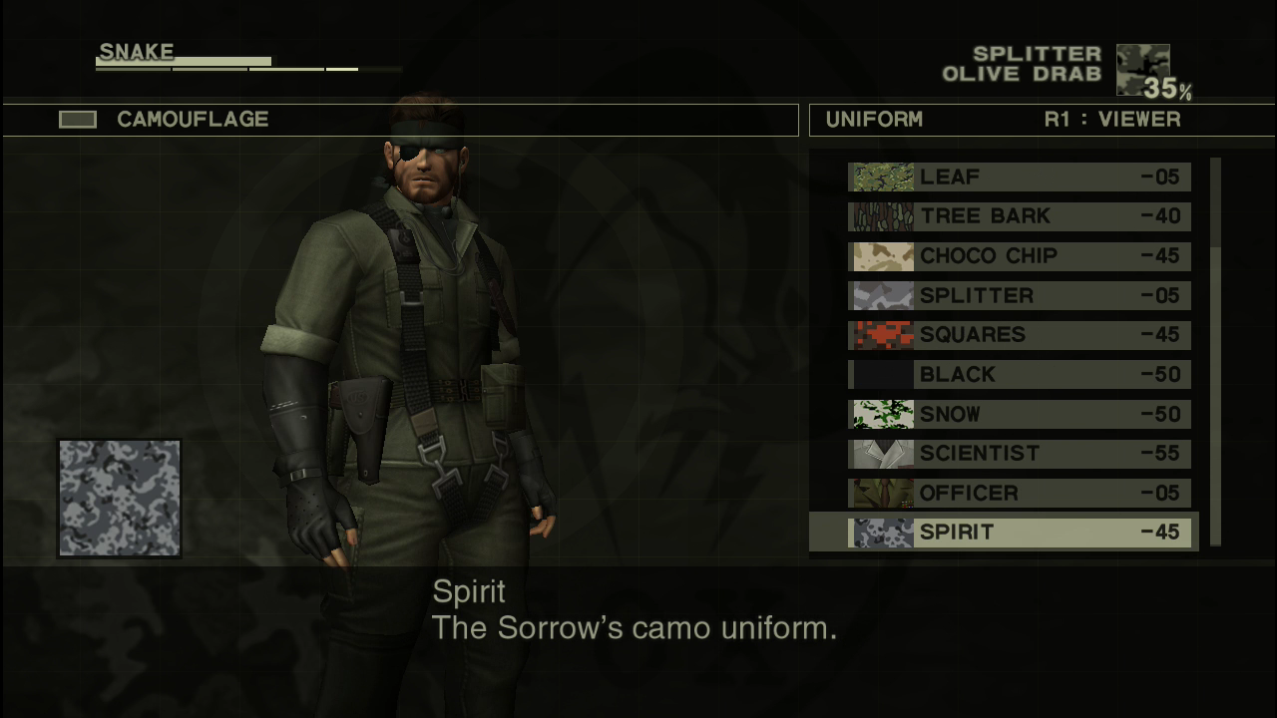Select the Snow camouflage pattern icon
Screen dimensions: 1277x718
point(882,414)
